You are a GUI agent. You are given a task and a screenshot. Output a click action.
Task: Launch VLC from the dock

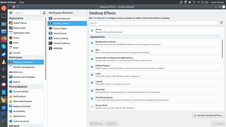(x=4, y=62)
